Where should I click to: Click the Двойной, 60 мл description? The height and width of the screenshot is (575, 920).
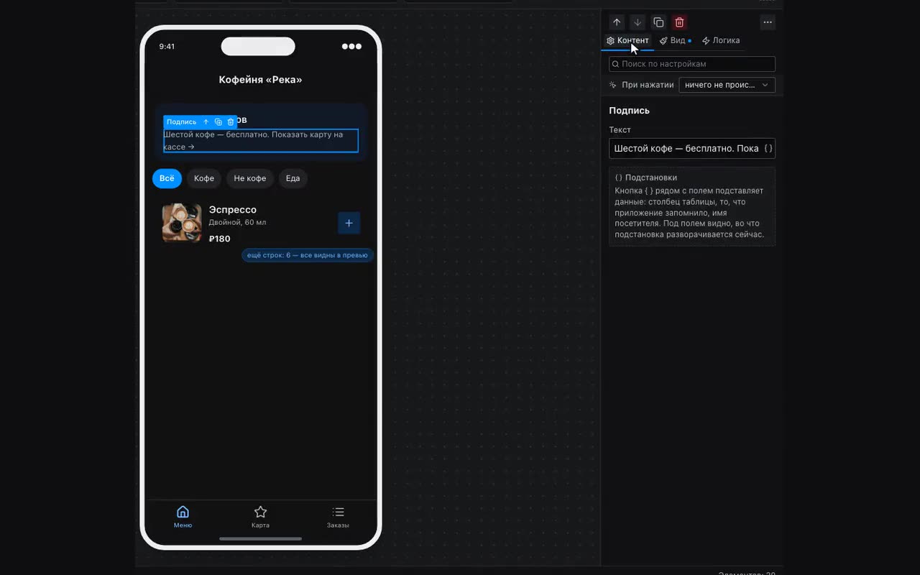click(x=237, y=223)
